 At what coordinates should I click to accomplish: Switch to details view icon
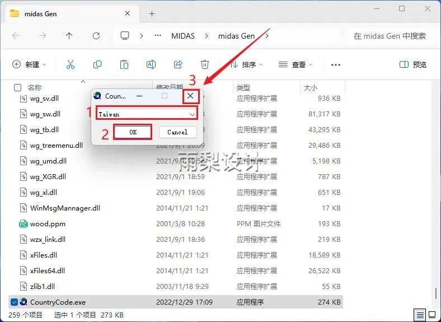(x=420, y=315)
